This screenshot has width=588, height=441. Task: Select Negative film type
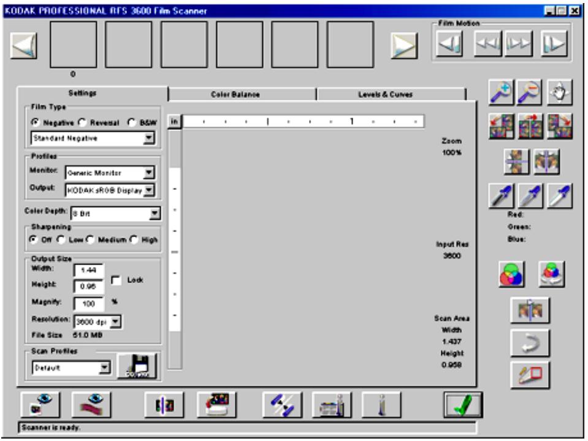click(35, 123)
